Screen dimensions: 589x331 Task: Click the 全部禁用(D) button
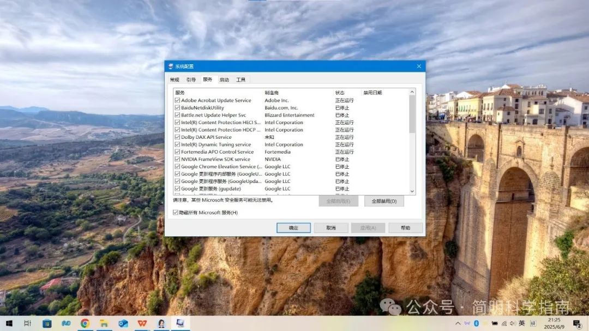tap(384, 201)
